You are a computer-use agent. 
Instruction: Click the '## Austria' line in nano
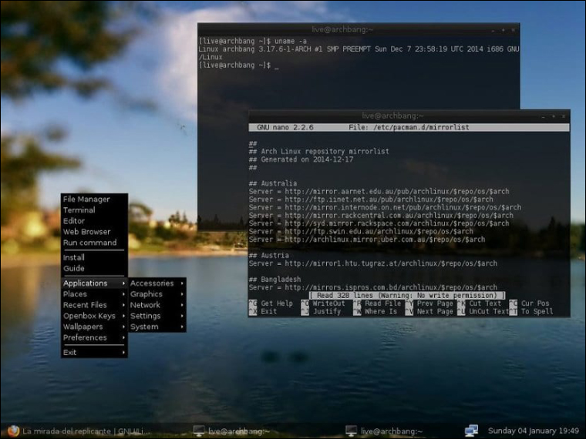click(x=269, y=256)
